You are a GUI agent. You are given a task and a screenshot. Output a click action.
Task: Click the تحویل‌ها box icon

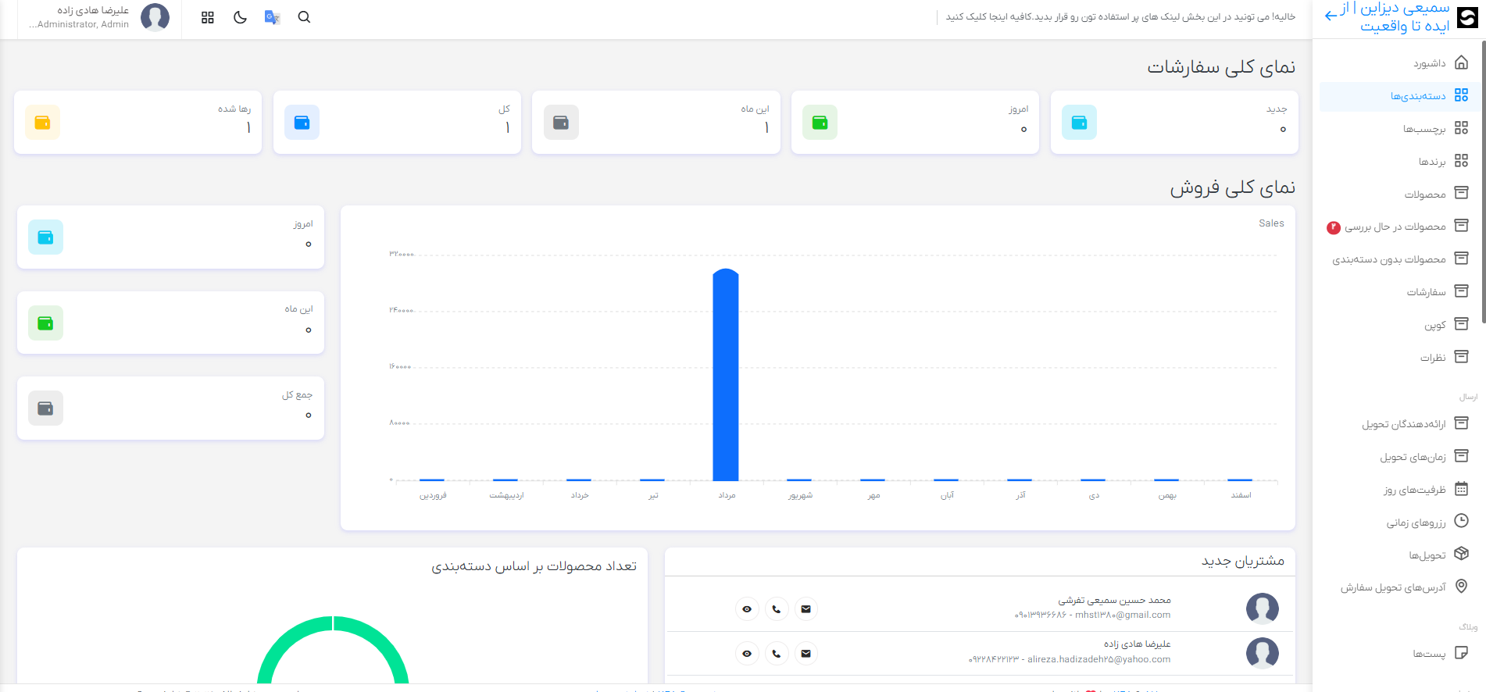[x=1462, y=554]
